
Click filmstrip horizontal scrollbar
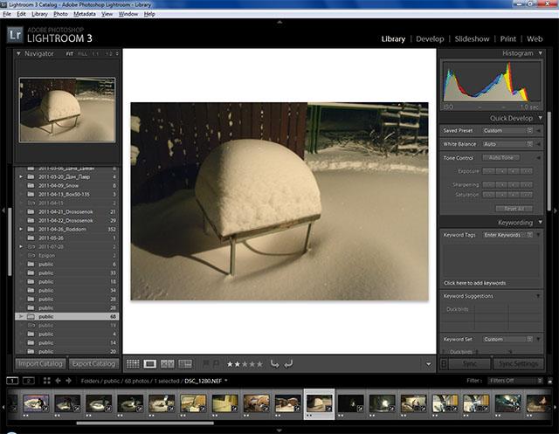(x=145, y=424)
